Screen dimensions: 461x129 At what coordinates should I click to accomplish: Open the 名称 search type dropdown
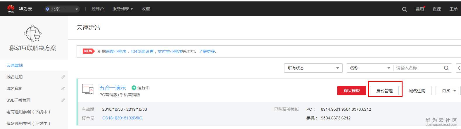[370, 68]
